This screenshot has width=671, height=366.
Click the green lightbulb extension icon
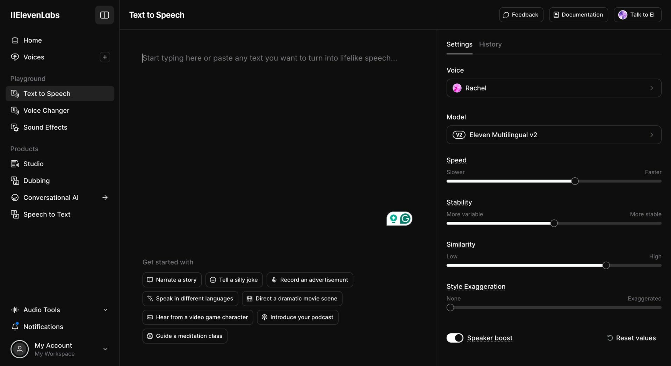point(394,219)
